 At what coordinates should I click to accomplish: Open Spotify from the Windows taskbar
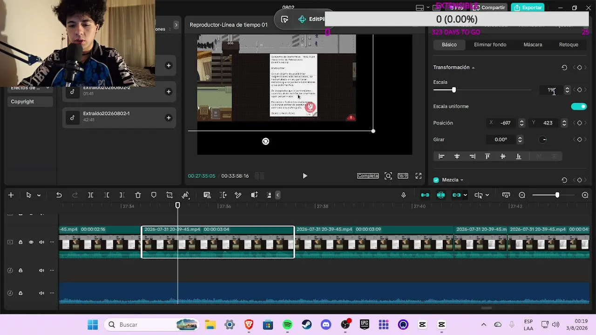287,325
